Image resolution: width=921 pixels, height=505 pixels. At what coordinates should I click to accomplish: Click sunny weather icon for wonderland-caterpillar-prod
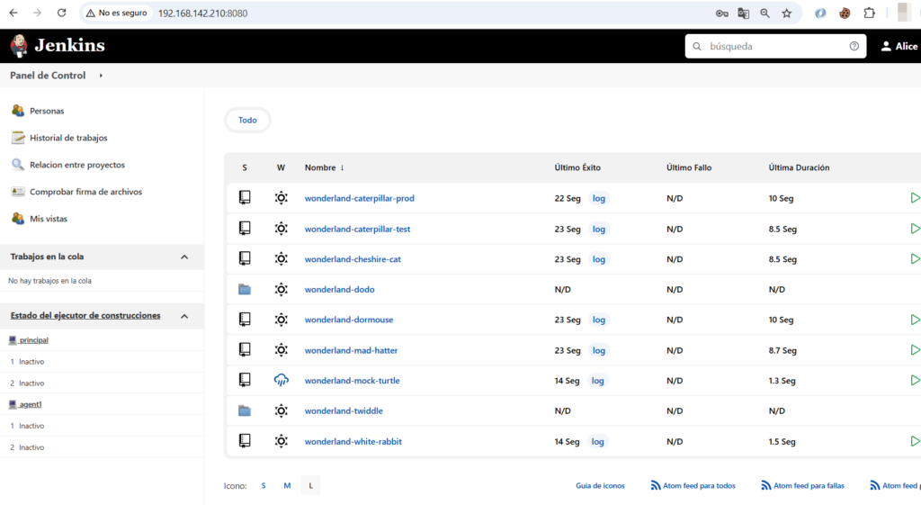282,198
